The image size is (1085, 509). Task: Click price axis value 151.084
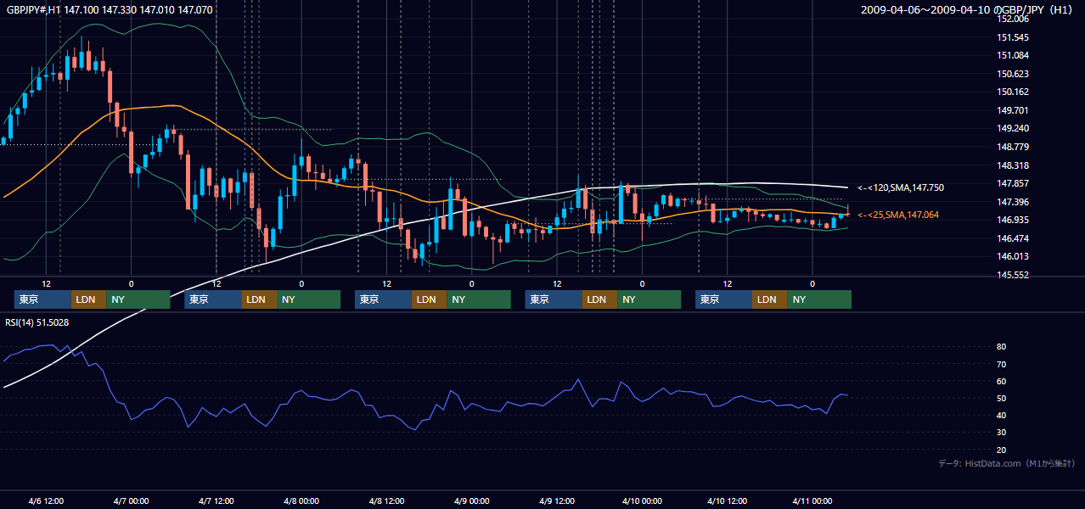pos(1013,55)
